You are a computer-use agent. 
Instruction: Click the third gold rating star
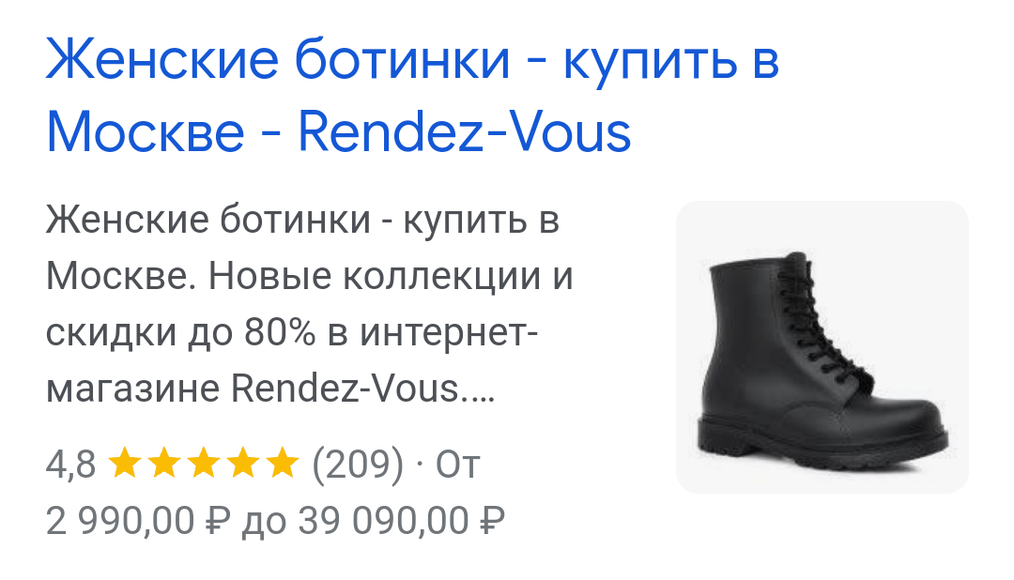tap(204, 463)
